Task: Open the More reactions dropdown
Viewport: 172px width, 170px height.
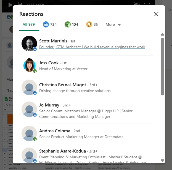Action: coord(113,25)
